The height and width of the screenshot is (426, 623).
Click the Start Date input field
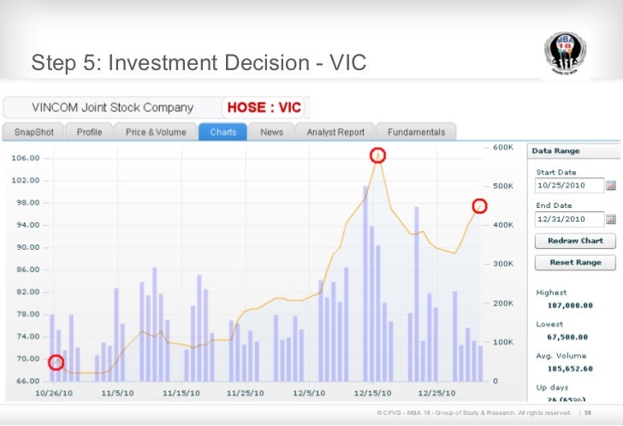(x=569, y=186)
